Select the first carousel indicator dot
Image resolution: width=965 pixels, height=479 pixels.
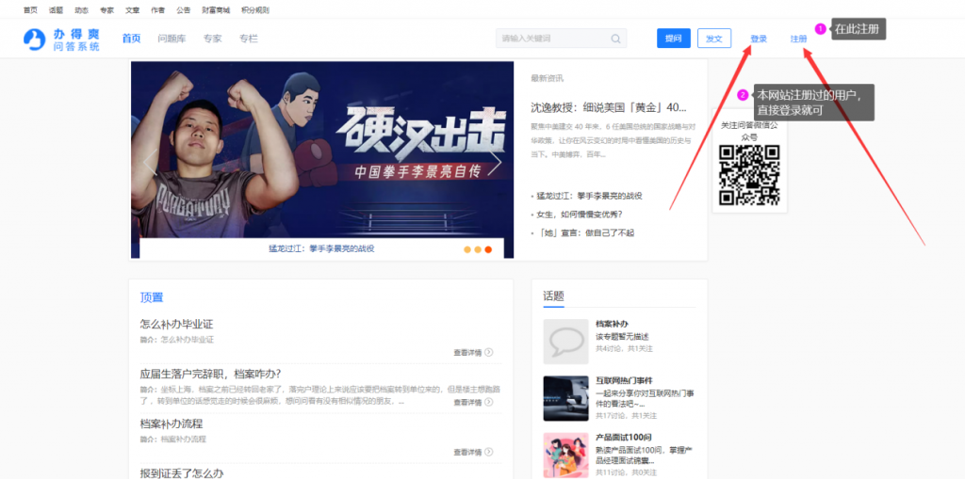click(x=467, y=249)
